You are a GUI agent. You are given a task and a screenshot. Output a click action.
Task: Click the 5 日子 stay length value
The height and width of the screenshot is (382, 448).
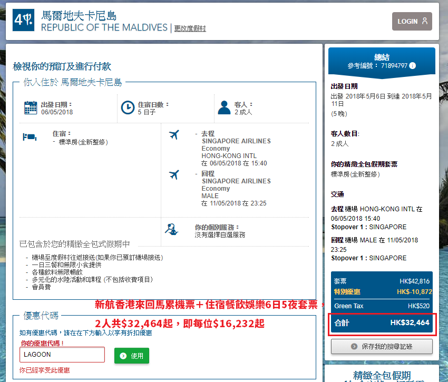point(147,112)
